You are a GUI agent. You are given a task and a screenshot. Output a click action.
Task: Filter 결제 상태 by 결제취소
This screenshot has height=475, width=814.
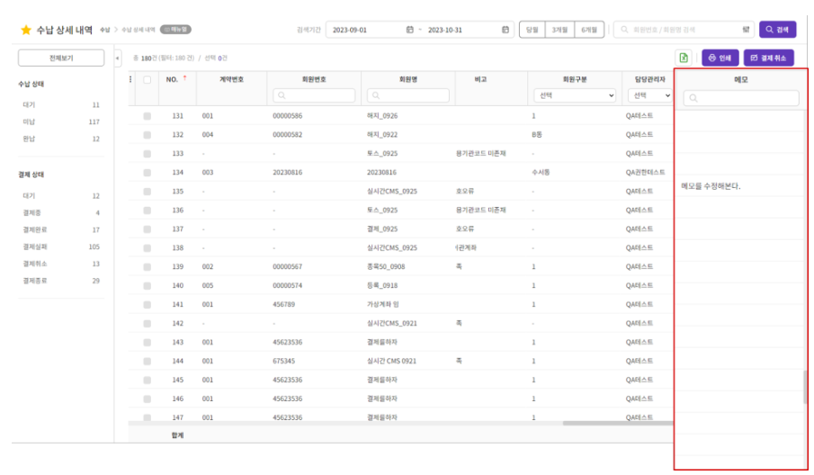61,264
